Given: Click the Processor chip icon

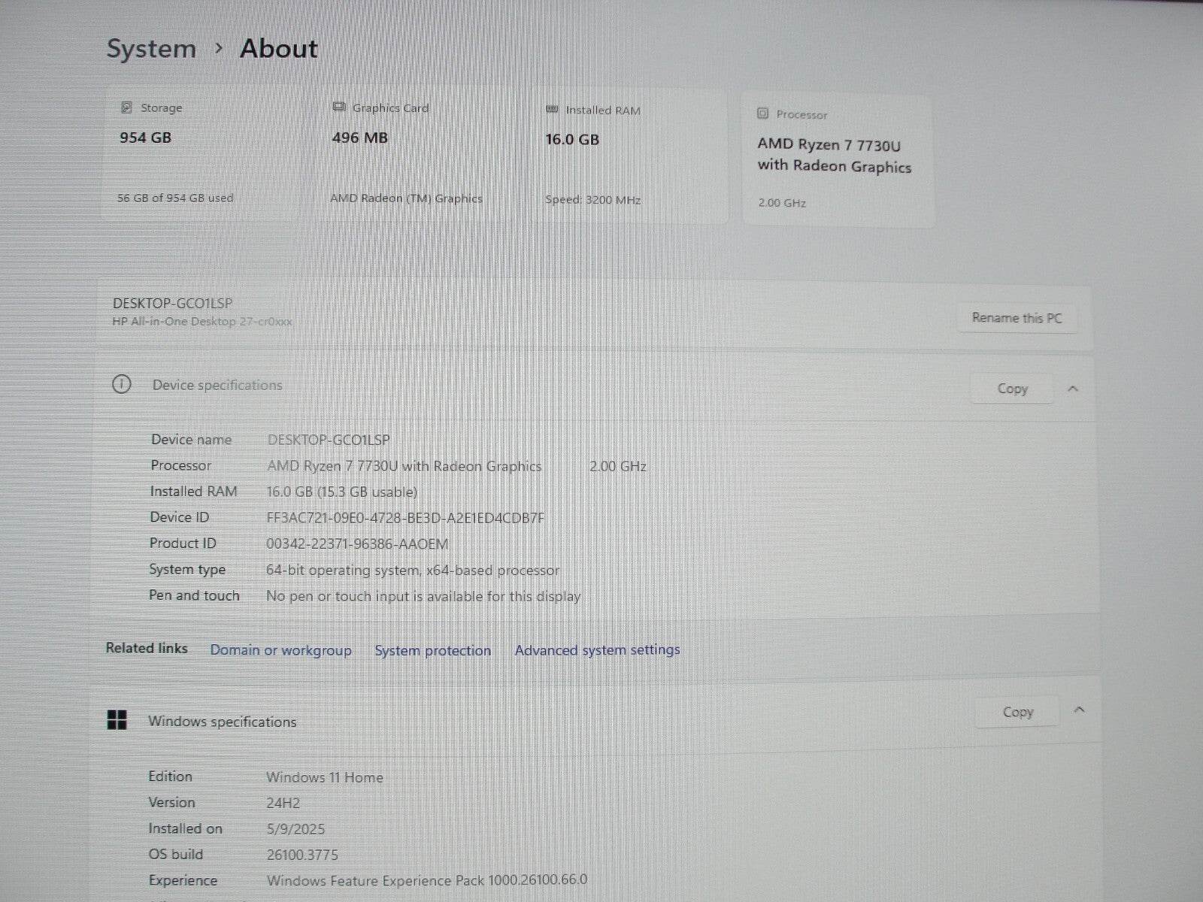Looking at the screenshot, I should coord(762,114).
